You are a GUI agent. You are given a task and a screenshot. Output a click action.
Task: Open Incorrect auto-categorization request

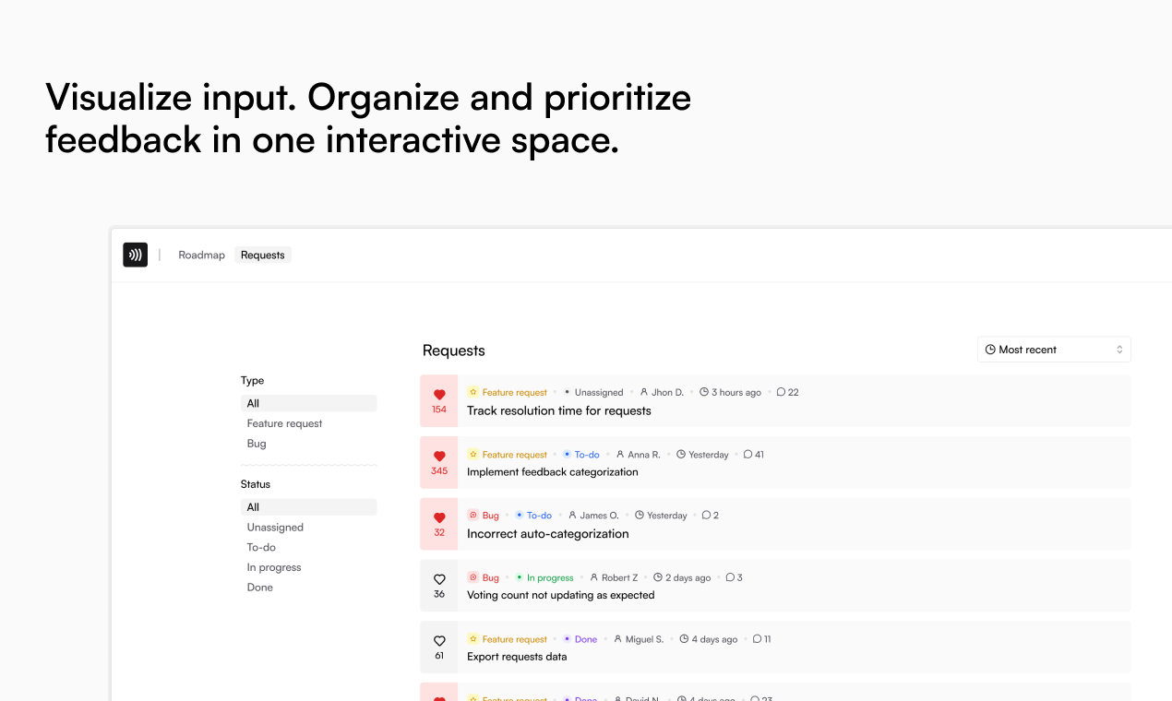(548, 533)
